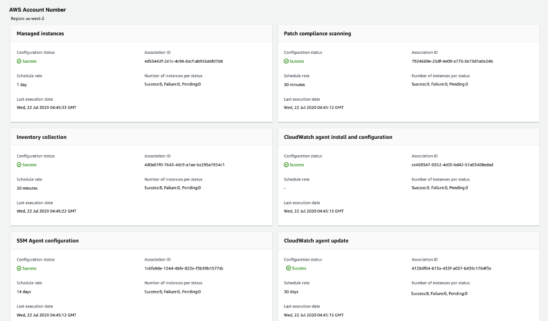Image resolution: width=548 pixels, height=321 pixels.
Task: Select the Managed instances card title
Action: point(40,33)
